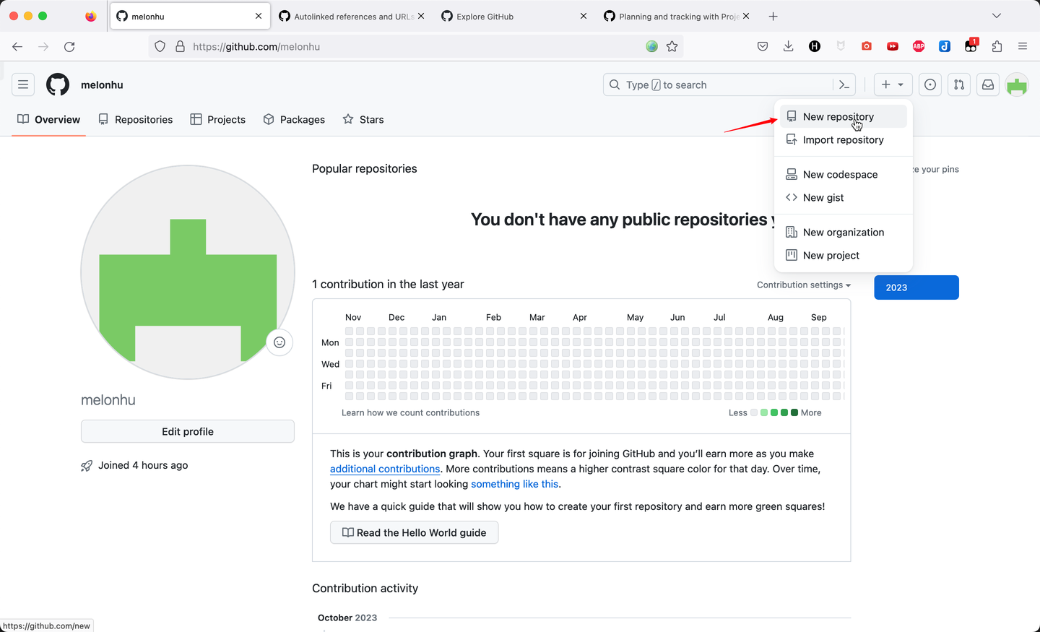Viewport: 1040px width, 632px height.
Task: Open the command palette icon in search bar
Action: click(844, 85)
